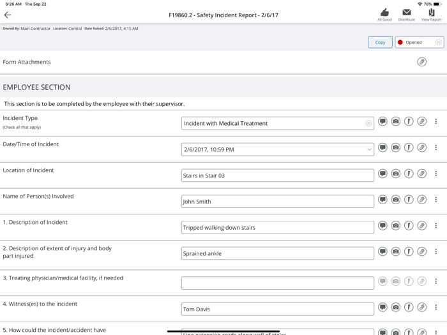This screenshot has width=447, height=335.
Task: Tap Wi-Fi indicator in status bar
Action: [420, 4]
